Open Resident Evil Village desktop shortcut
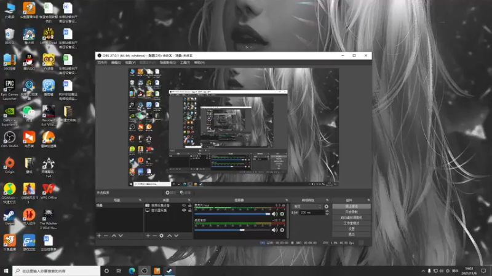The height and width of the screenshot is (276, 492). (x=49, y=116)
